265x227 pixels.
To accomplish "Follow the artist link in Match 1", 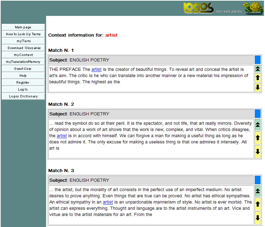I will 96,69.
